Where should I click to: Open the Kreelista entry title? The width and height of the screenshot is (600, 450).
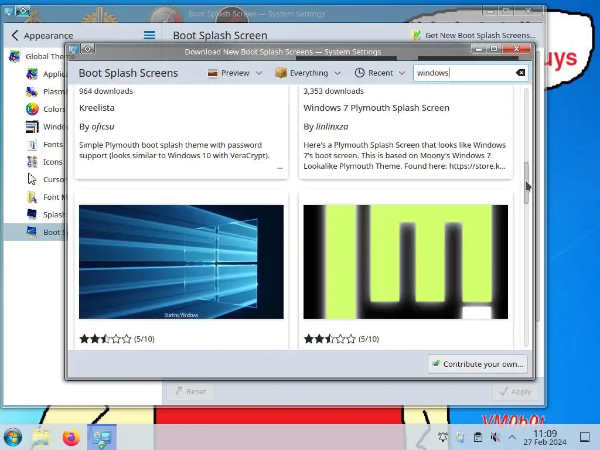tap(97, 108)
